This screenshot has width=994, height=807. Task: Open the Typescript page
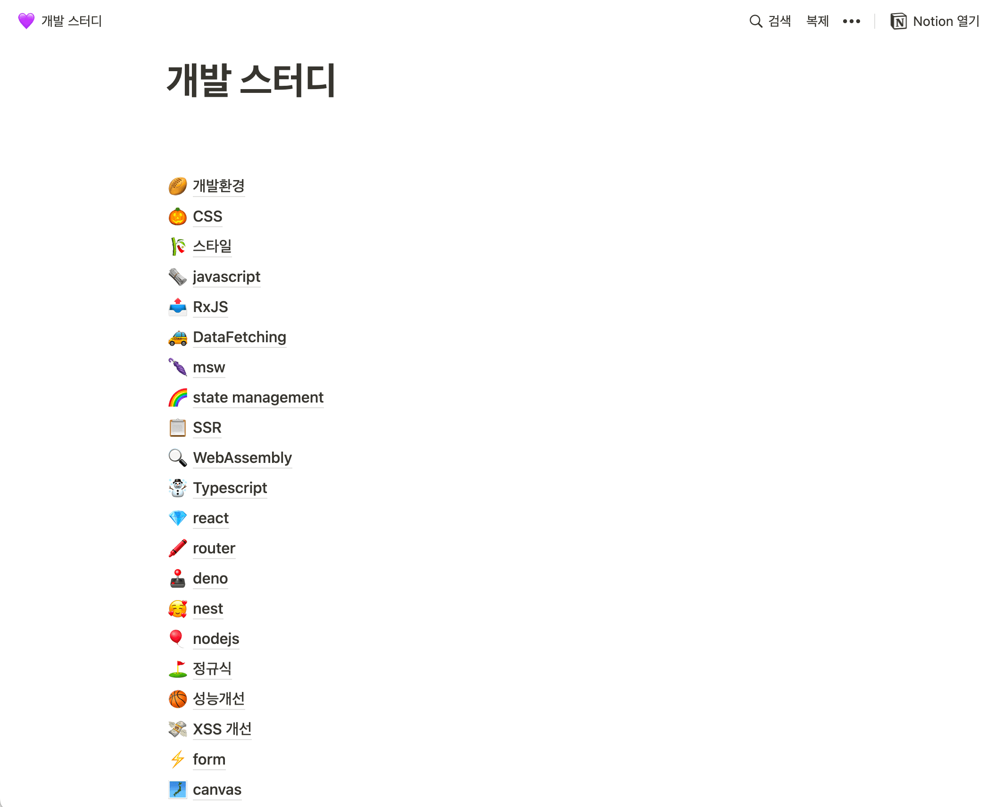point(230,488)
